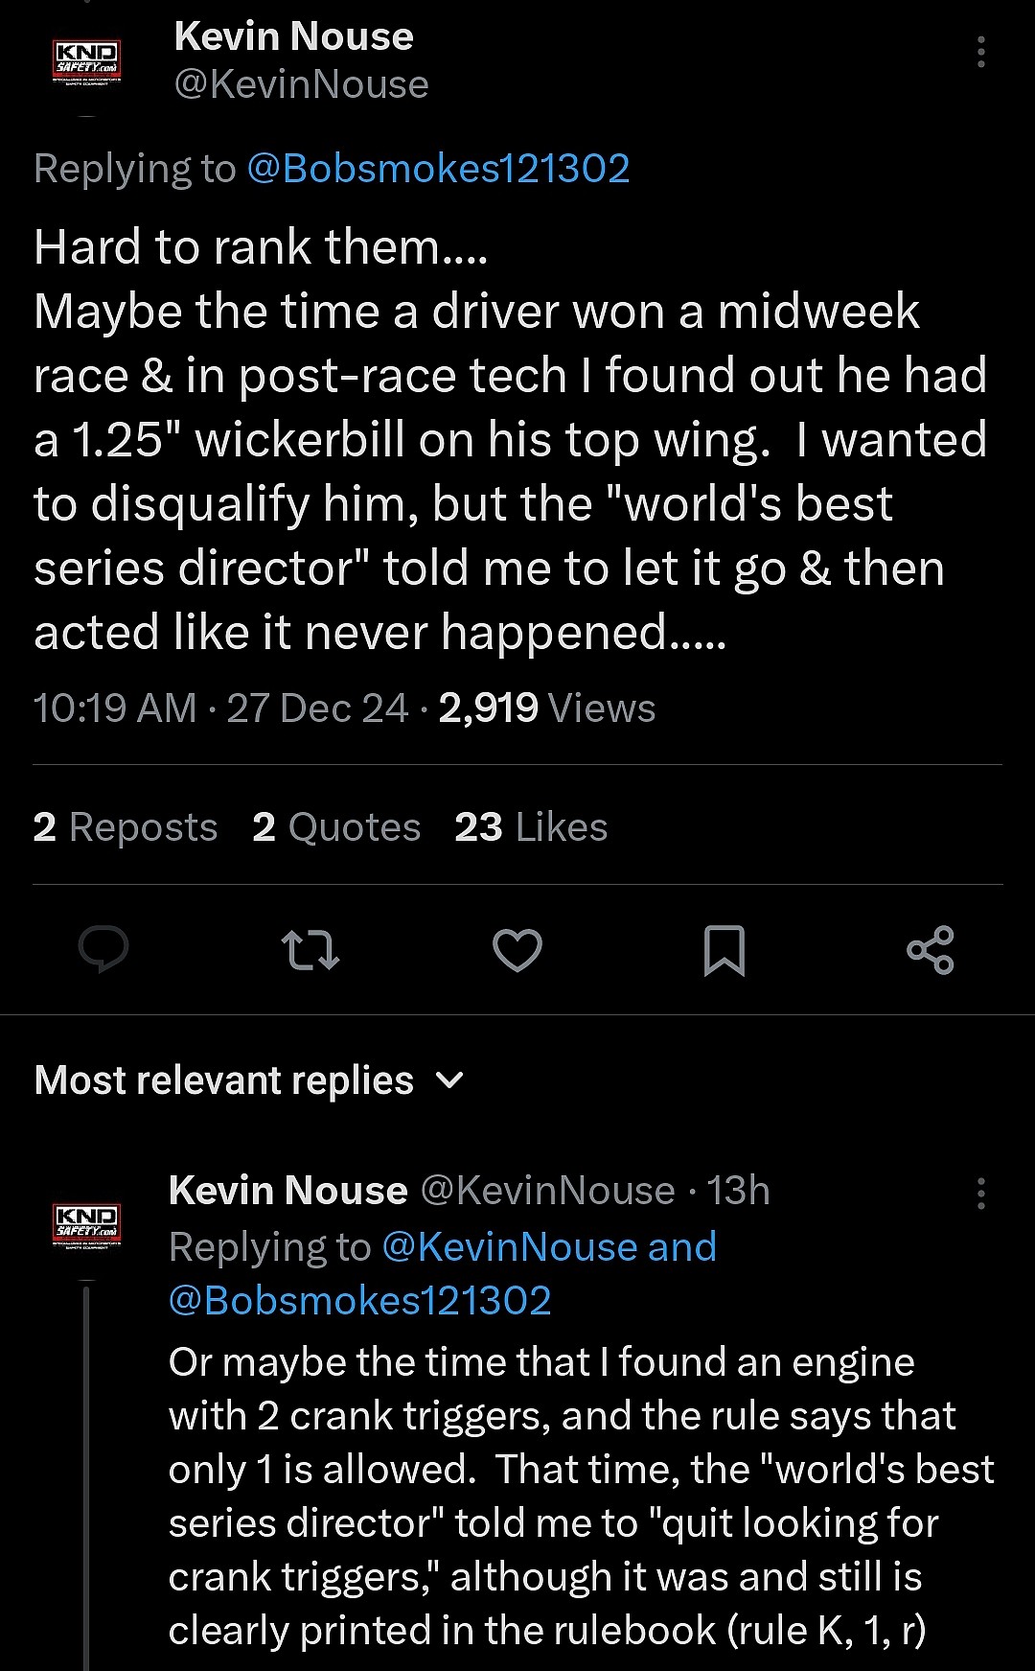Tap the share icon

click(931, 950)
